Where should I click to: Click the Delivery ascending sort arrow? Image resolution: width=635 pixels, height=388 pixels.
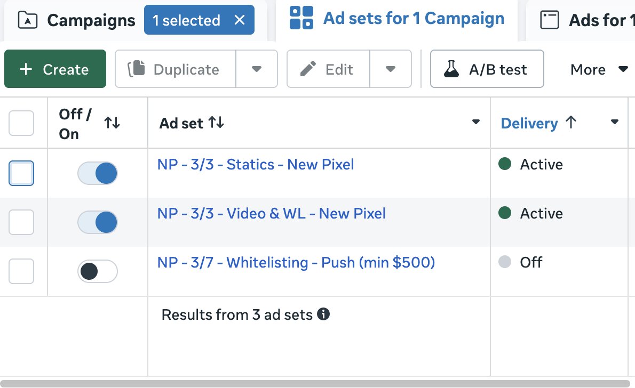[570, 123]
